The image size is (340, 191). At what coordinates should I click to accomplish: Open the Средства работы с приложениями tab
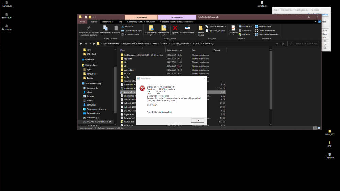[x=177, y=22]
